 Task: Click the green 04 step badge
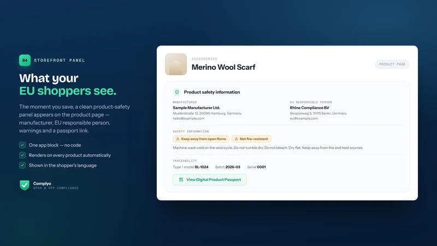point(25,60)
